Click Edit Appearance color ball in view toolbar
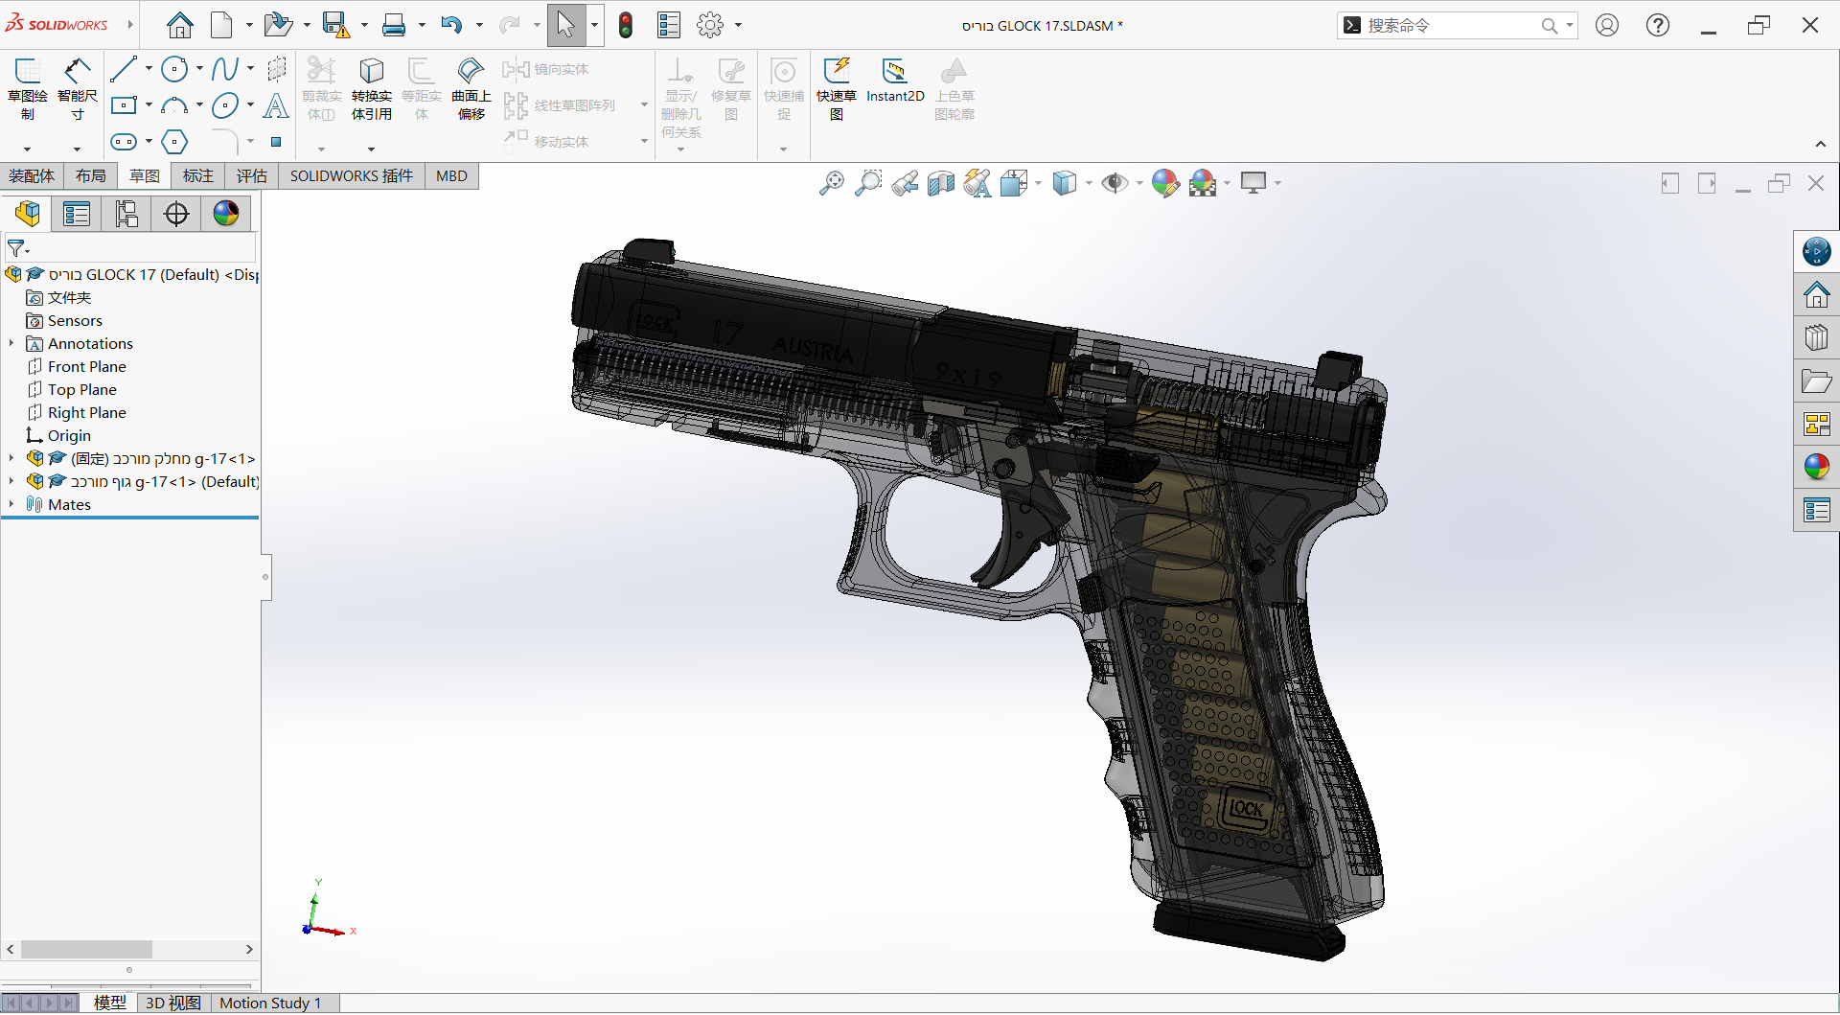 [1165, 183]
